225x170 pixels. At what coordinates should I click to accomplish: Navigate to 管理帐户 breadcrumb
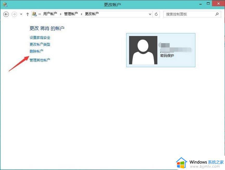(71, 14)
